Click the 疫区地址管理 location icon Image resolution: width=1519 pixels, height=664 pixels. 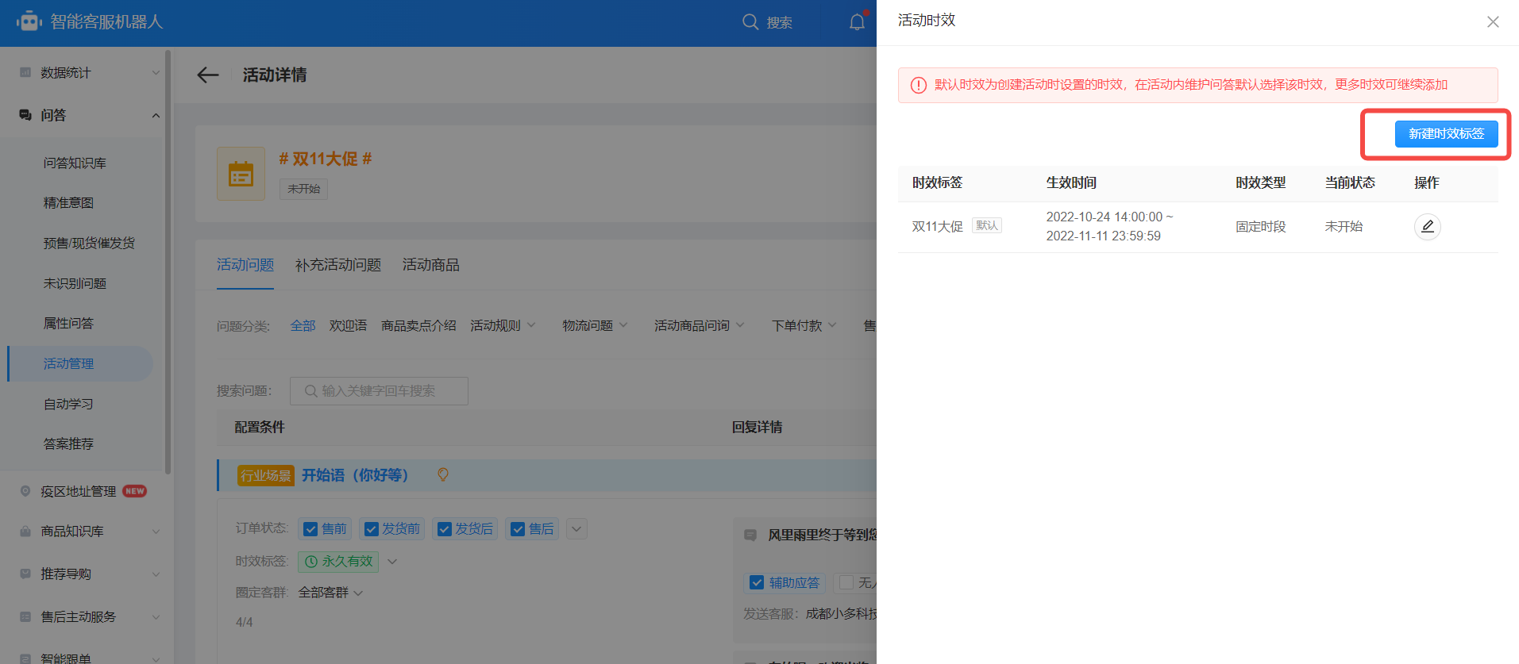(x=25, y=491)
